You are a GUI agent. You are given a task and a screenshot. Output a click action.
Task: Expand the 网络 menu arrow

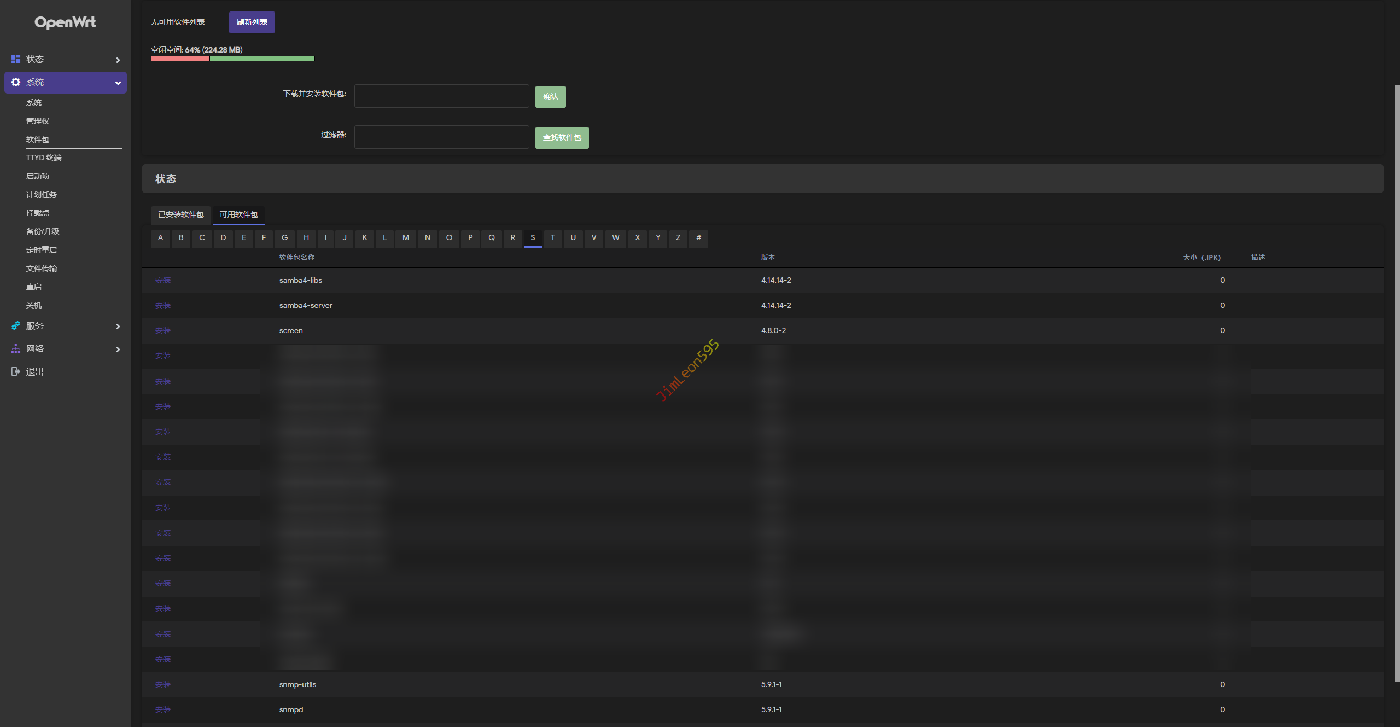[118, 350]
